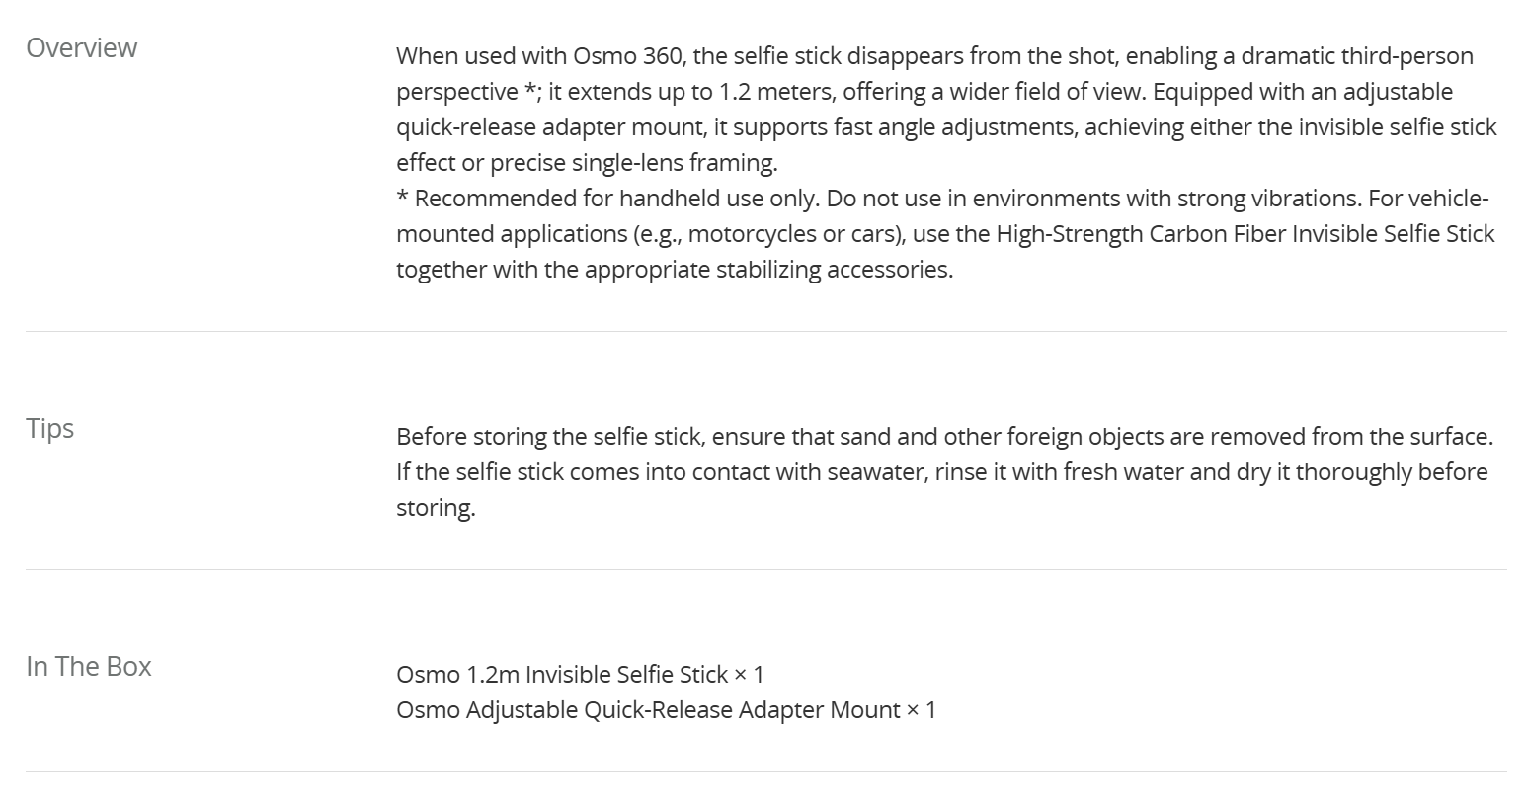This screenshot has height=809, width=1526.
Task: Click the "effect or precise single-lens framing" line
Action: (587, 163)
